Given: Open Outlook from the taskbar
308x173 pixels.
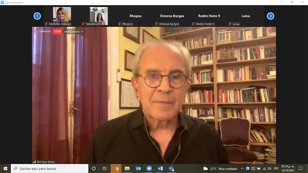Looking at the screenshot, I should coord(138,168).
